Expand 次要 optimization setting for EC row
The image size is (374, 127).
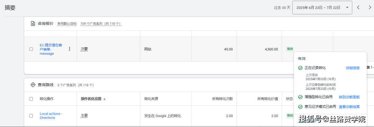84,49
